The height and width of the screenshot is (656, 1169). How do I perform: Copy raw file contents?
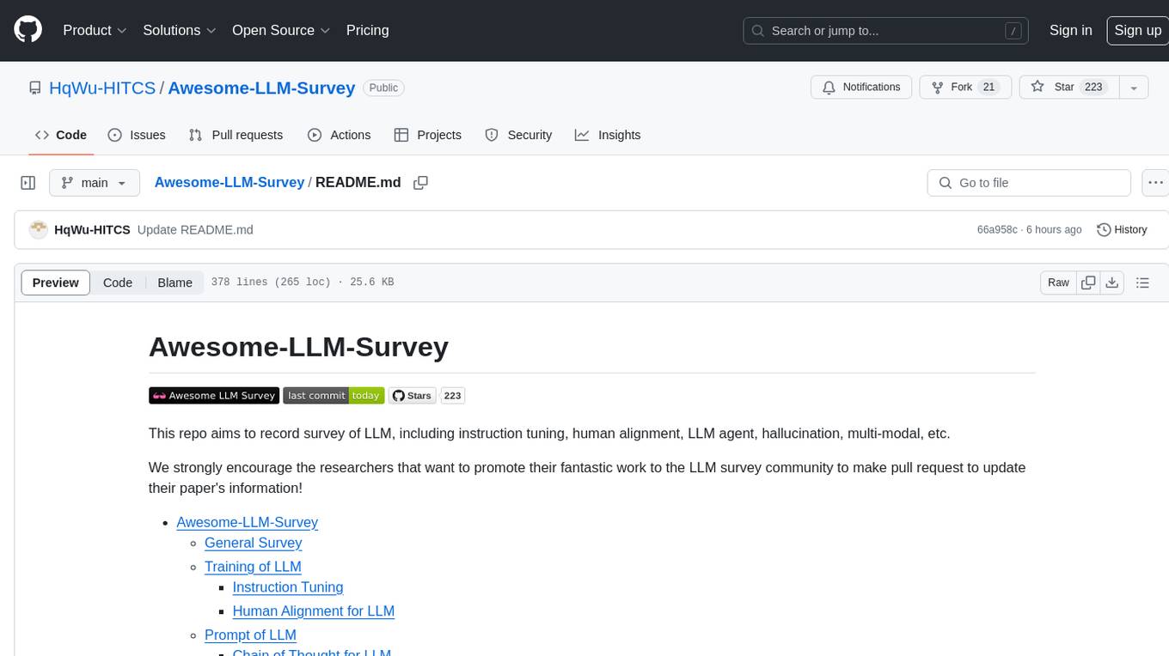click(1088, 282)
